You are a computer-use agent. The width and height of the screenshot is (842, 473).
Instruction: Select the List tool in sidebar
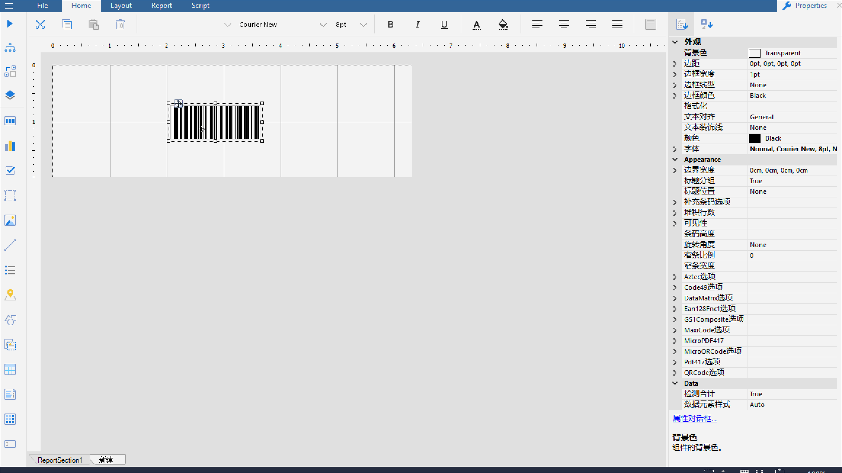point(10,270)
